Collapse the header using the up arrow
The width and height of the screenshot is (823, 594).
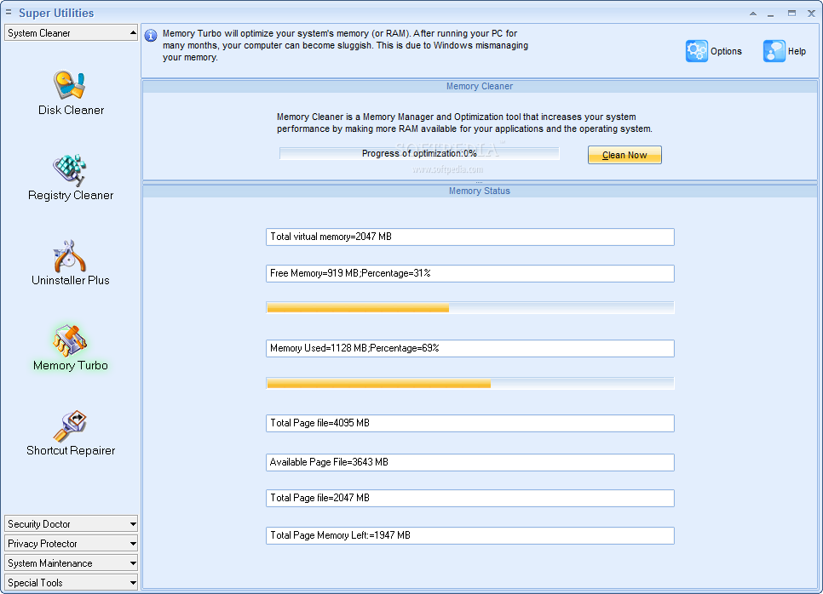752,14
